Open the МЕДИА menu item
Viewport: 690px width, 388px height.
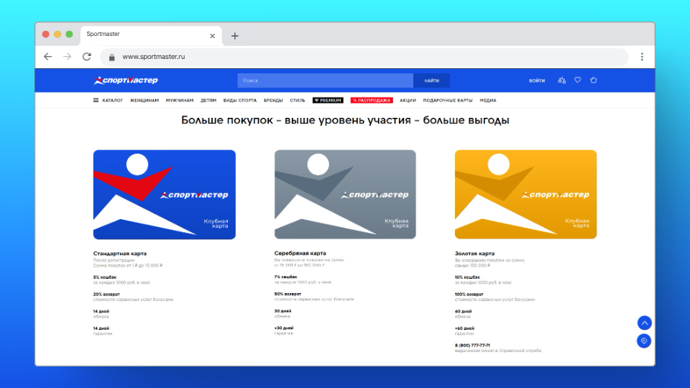(x=488, y=101)
